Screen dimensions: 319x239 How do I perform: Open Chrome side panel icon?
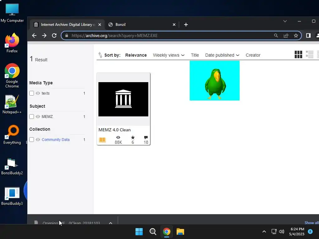tap(308, 35)
